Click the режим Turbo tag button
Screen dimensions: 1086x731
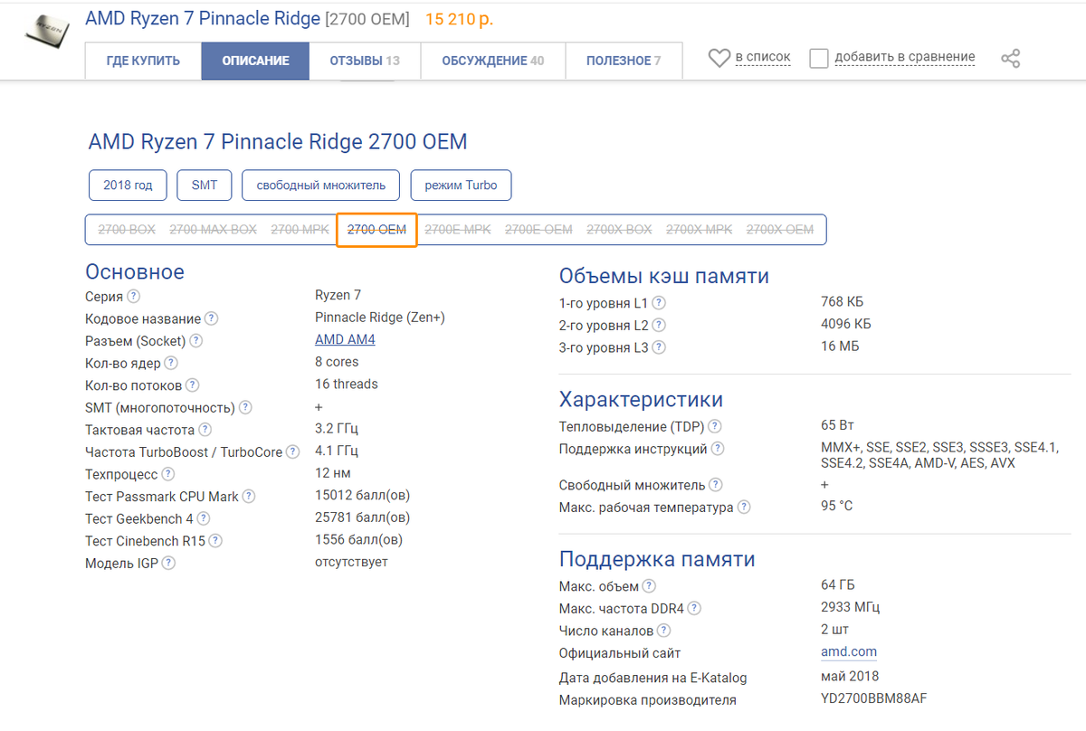coord(462,185)
